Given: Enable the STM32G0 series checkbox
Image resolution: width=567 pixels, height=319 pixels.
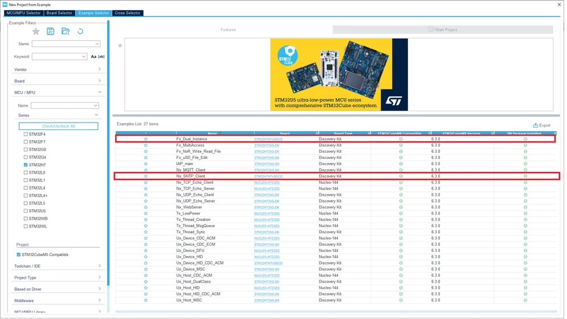Looking at the screenshot, I should pyautogui.click(x=26, y=149).
